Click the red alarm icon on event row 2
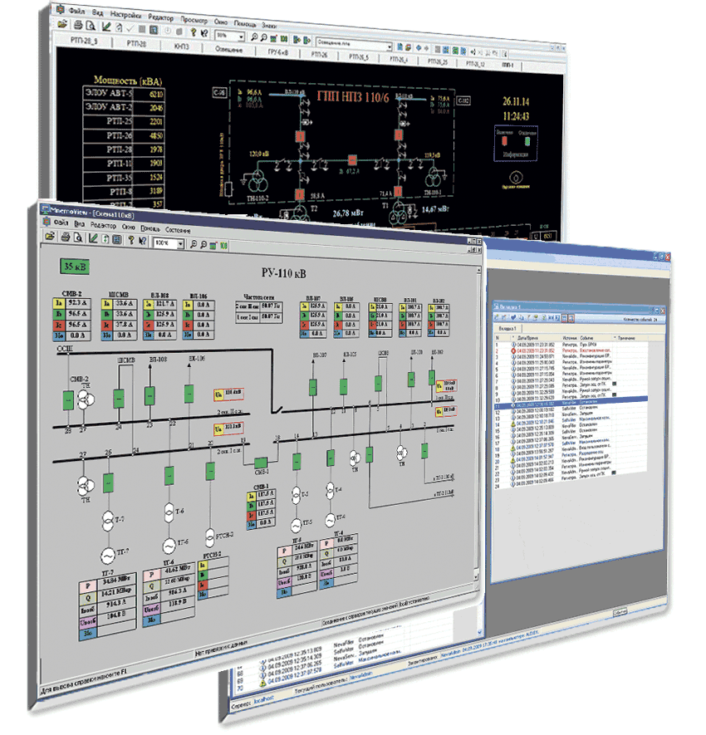Image resolution: width=706 pixels, height=735 pixels. 513,350
